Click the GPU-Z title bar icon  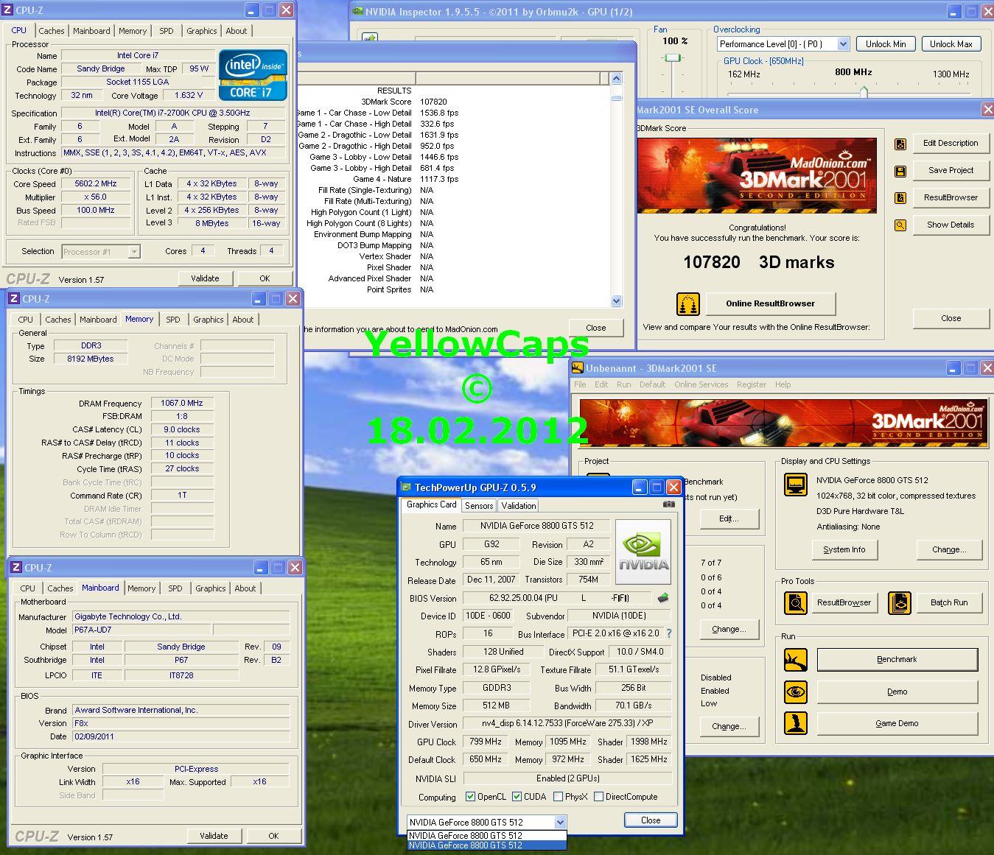pos(406,488)
